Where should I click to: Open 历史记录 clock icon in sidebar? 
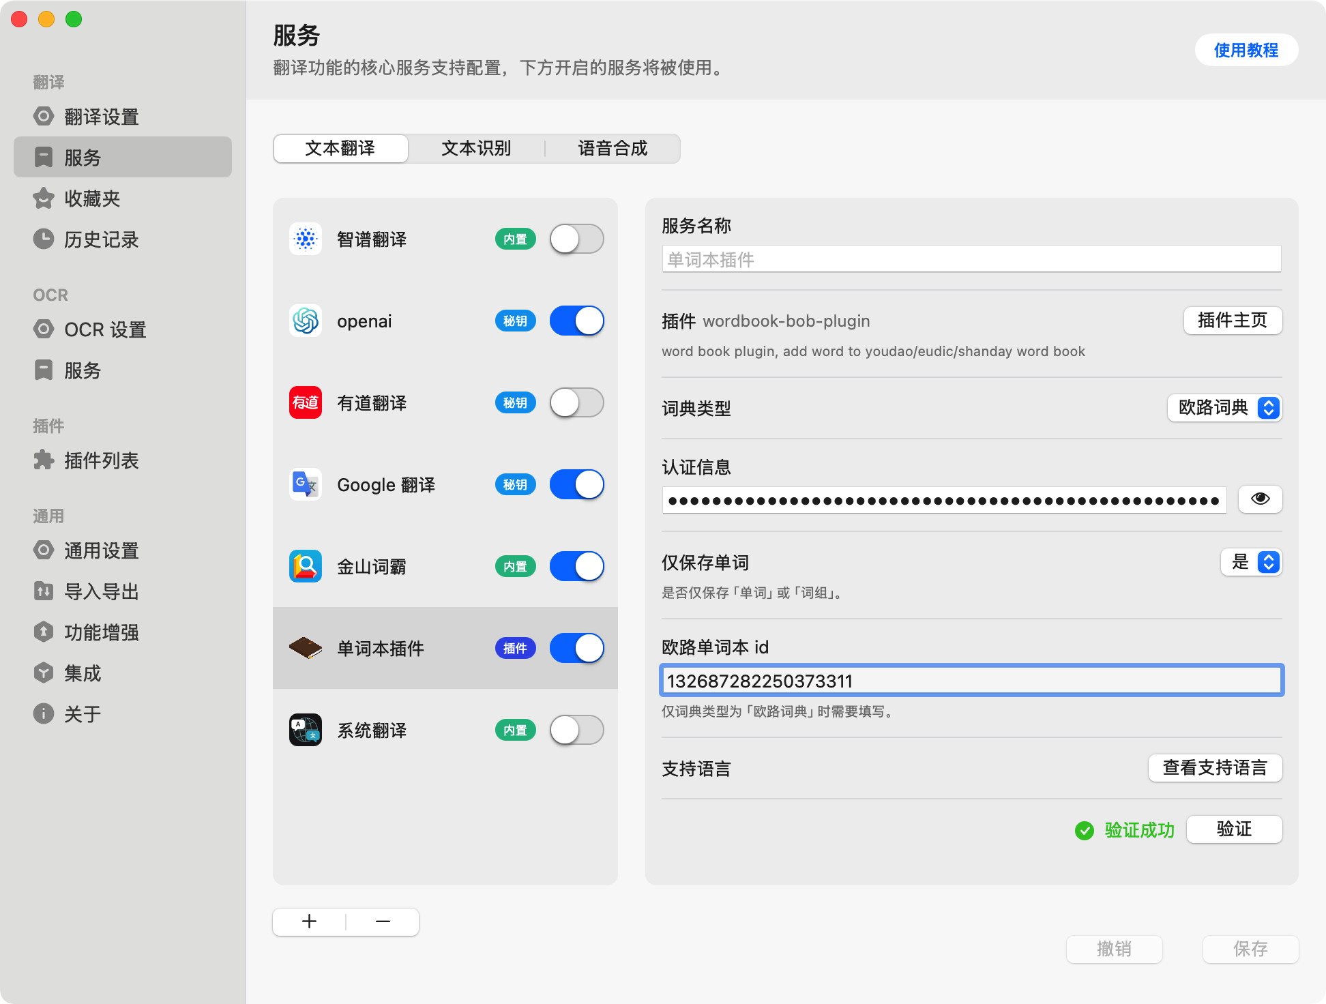point(44,239)
